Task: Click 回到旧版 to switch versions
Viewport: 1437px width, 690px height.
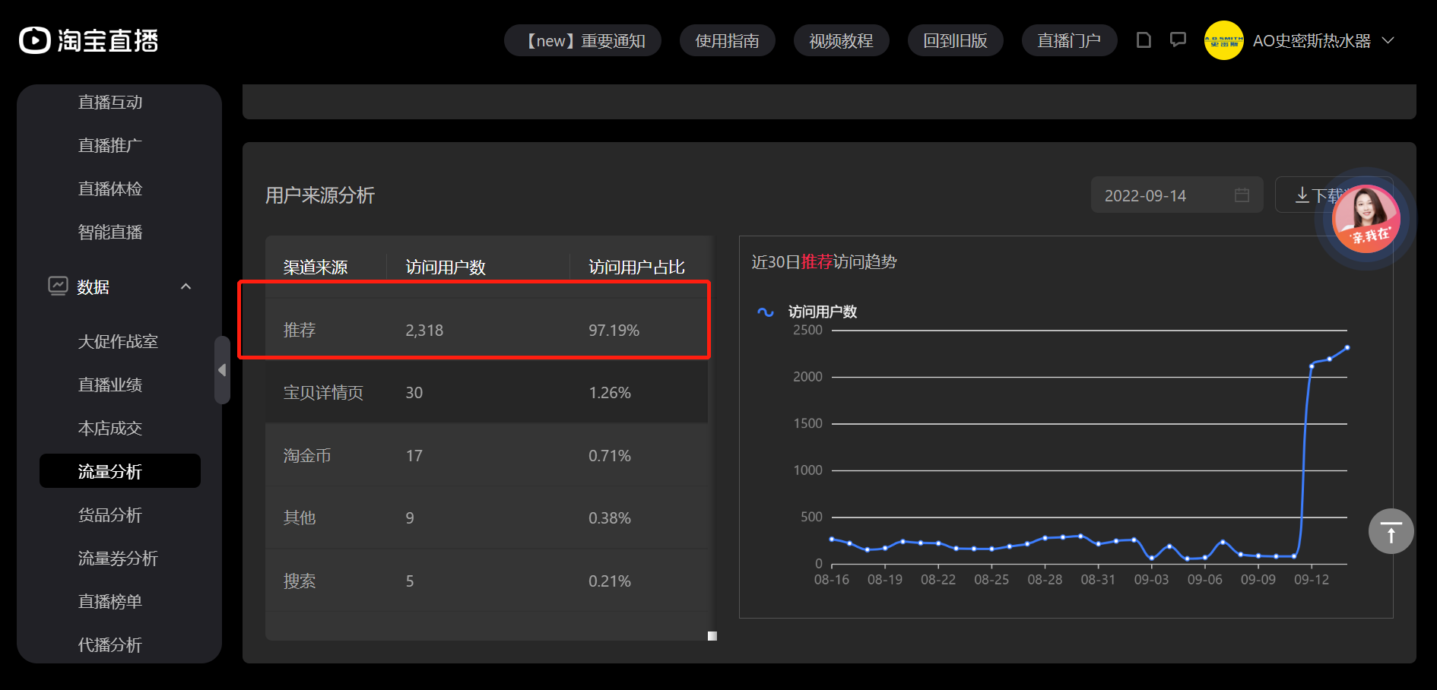Action: (955, 40)
